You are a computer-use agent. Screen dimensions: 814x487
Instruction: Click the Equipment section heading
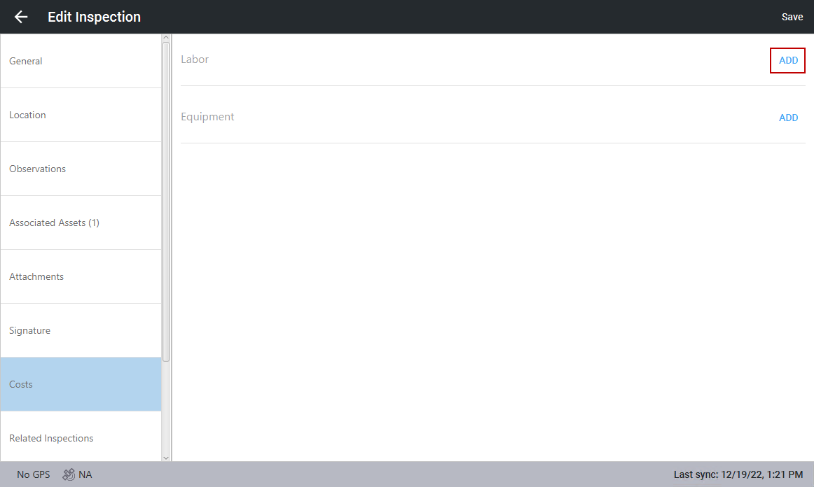tap(207, 117)
